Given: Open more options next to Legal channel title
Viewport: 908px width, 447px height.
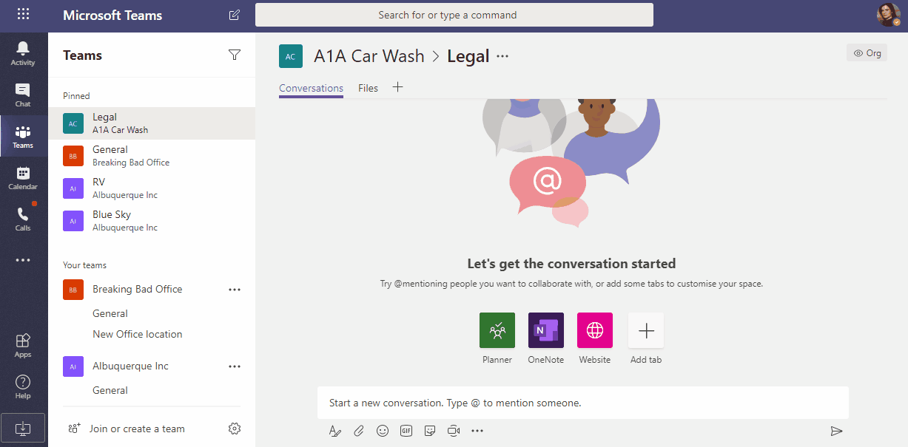Looking at the screenshot, I should point(502,56).
